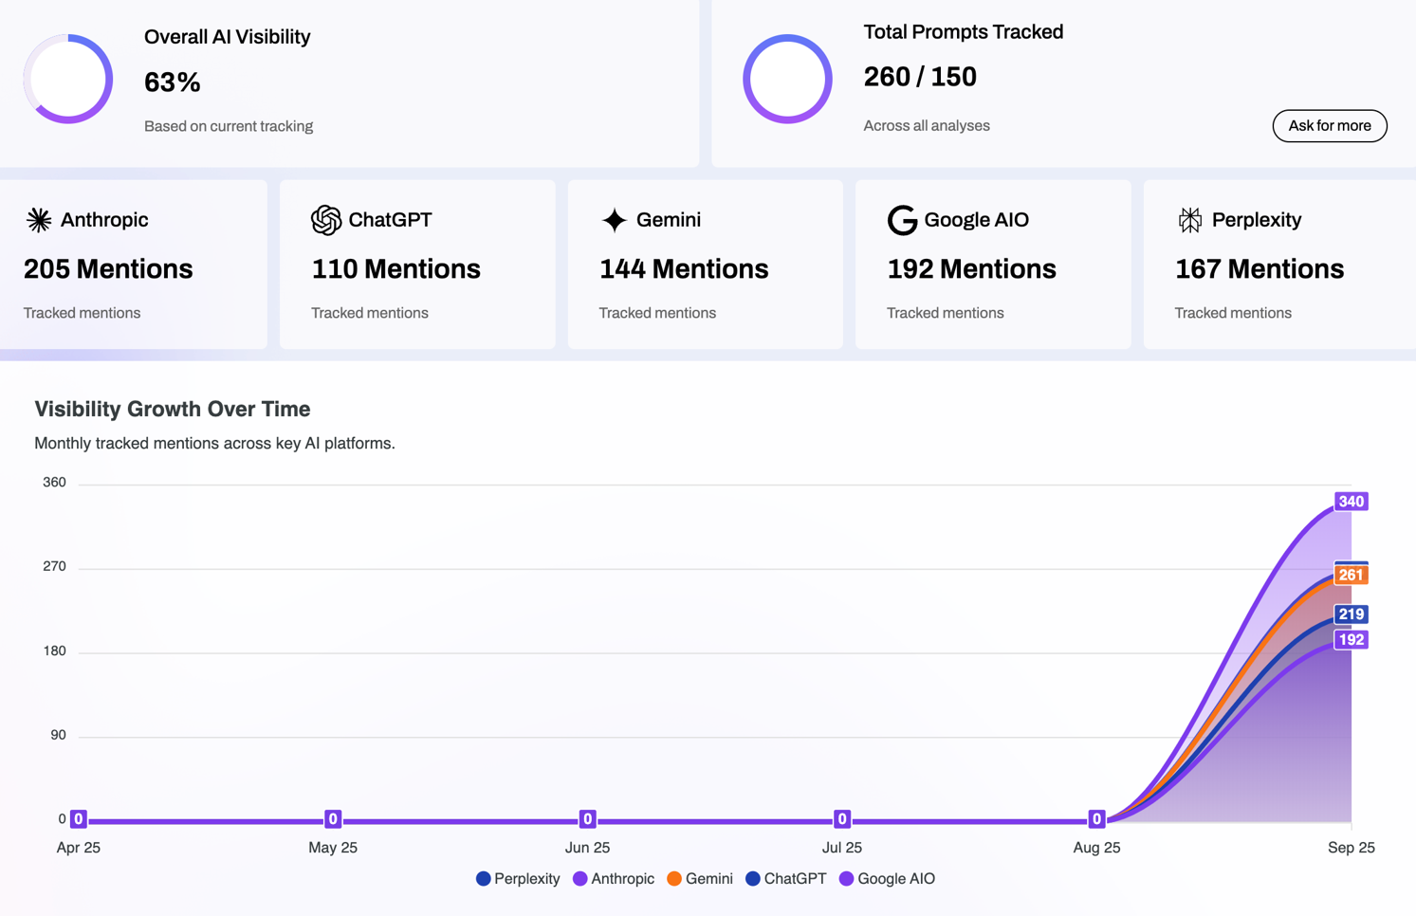This screenshot has height=916, width=1416.
Task: Click the Overall AI Visibility progress ring
Action: (68, 80)
